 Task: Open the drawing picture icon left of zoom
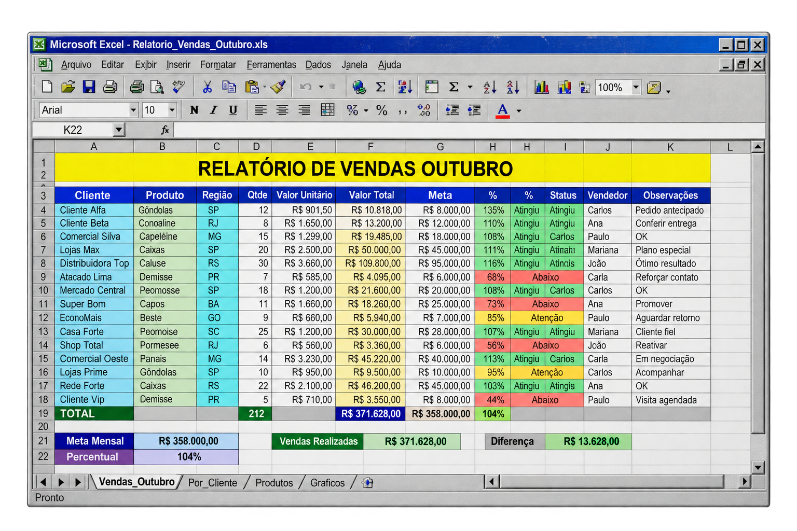click(585, 87)
